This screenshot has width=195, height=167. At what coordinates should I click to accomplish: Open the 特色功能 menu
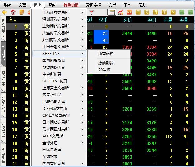(71, 5)
